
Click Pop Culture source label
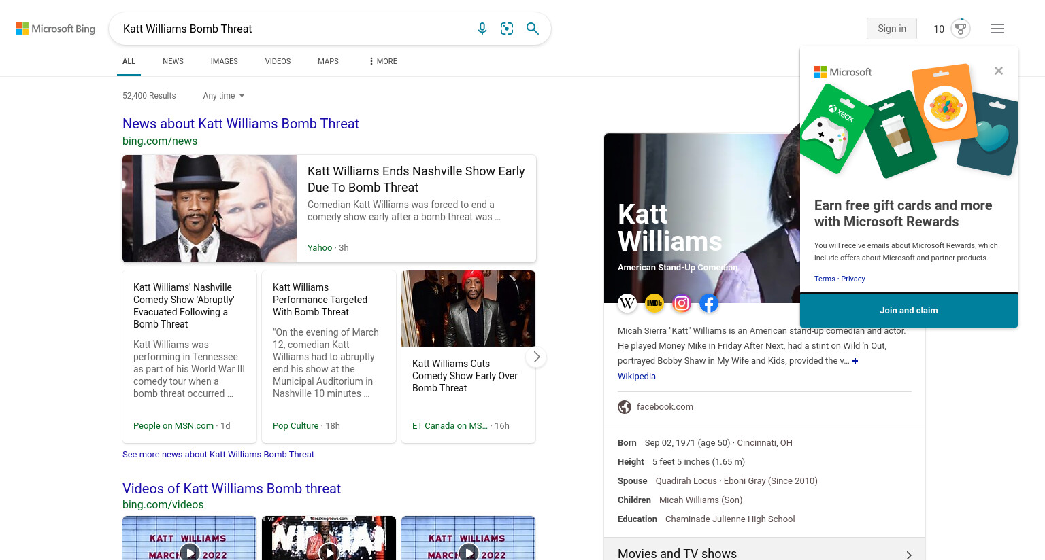click(x=296, y=426)
